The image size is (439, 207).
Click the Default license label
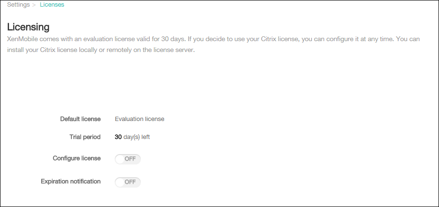(x=80, y=119)
